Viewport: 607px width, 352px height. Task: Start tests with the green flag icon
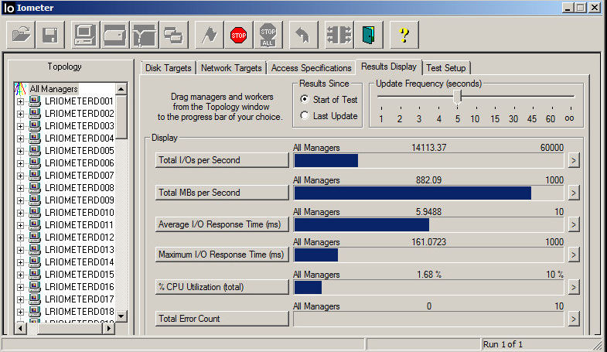(x=210, y=35)
